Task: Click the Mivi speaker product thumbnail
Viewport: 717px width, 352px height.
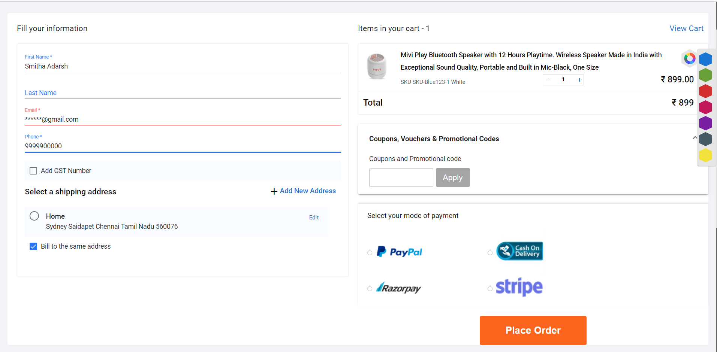Action: click(x=377, y=66)
